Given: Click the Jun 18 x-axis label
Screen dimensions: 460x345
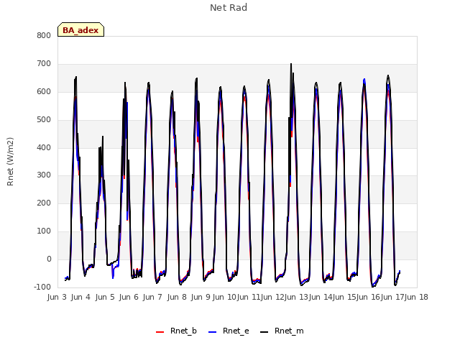Looking at the screenshot, I should pos(416,297).
